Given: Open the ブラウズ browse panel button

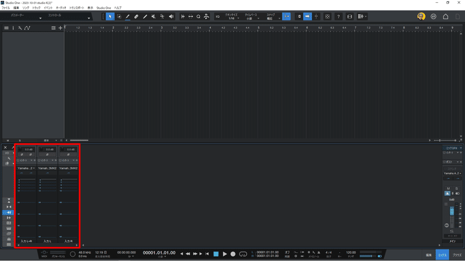Looking at the screenshot, I should [x=457, y=255].
